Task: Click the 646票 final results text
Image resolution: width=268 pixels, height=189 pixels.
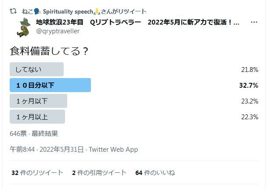Action: [34, 134]
